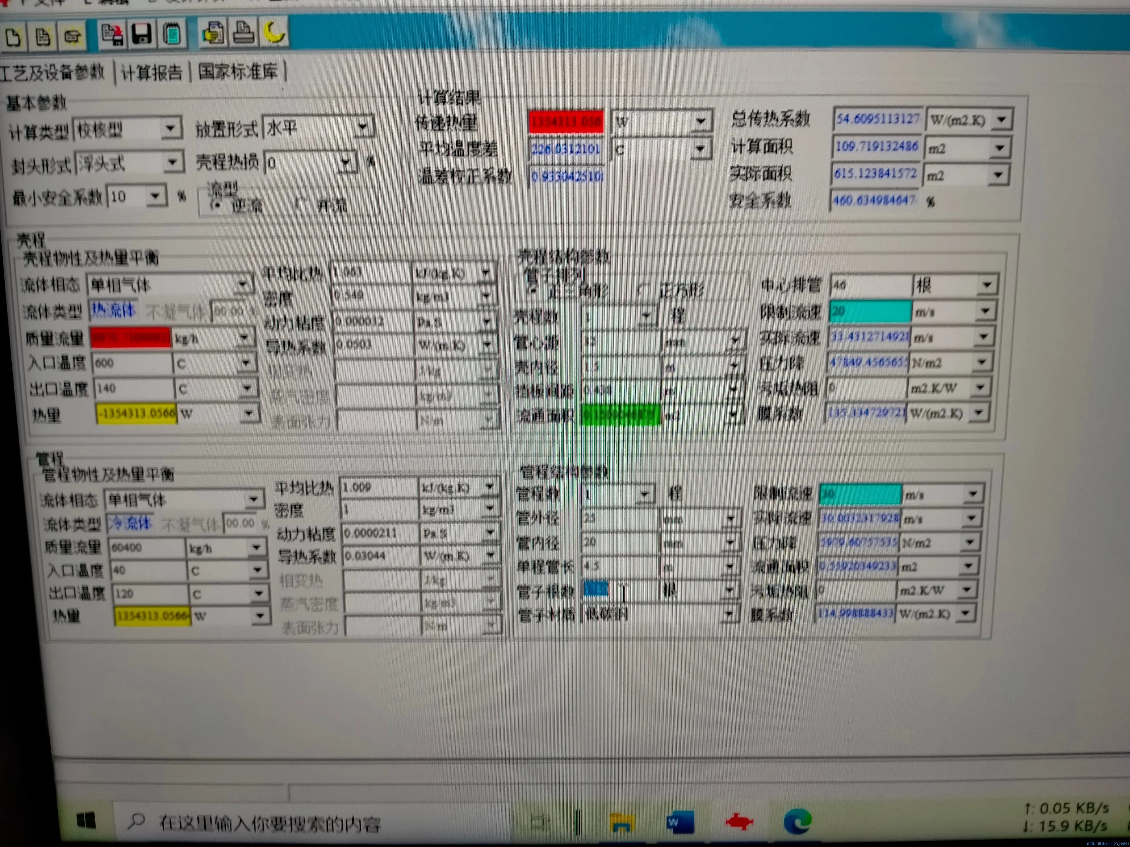Viewport: 1130px width, 847px height.
Task: Click the red fish app taskbar icon
Action: coord(739,822)
